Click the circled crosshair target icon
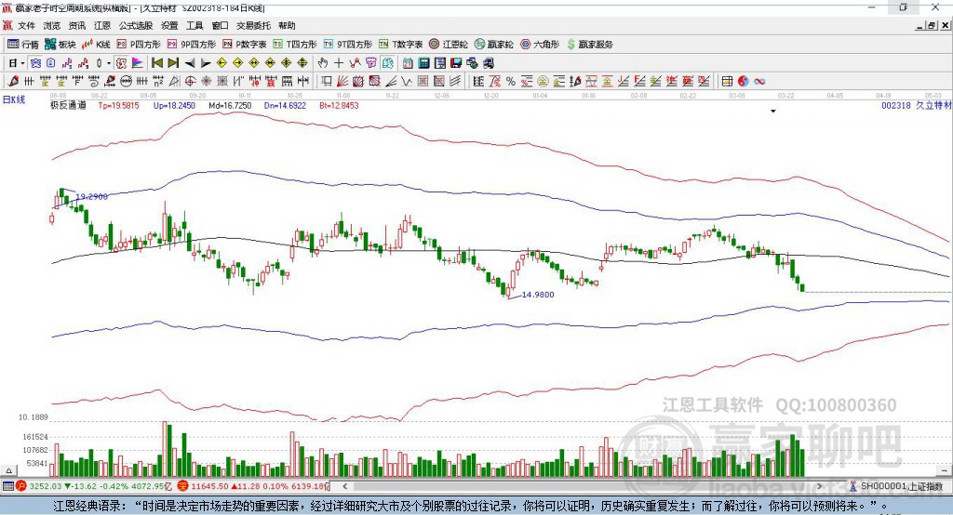 [x=190, y=82]
